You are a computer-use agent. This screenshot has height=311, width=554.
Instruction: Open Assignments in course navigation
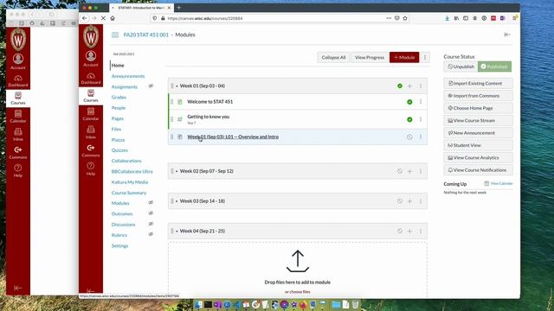(125, 86)
